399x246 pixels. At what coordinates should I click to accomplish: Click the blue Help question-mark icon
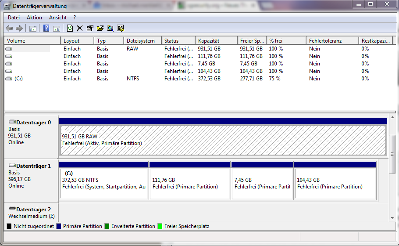tap(46, 29)
